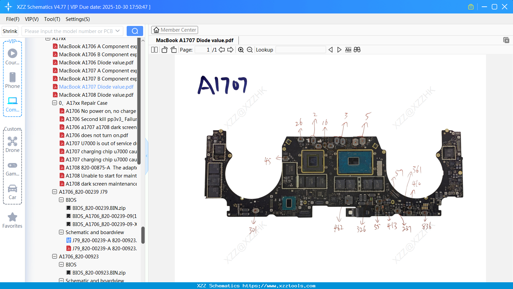Collapse the A17xx Repair Case folder
Image resolution: width=513 pixels, height=289 pixels.
55,103
